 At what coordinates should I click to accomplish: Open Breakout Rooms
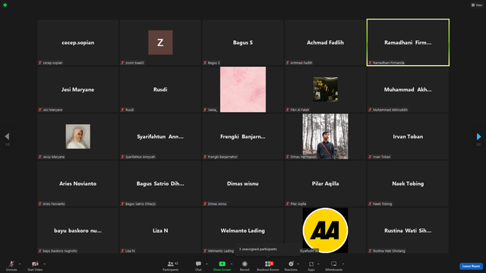click(x=268, y=265)
